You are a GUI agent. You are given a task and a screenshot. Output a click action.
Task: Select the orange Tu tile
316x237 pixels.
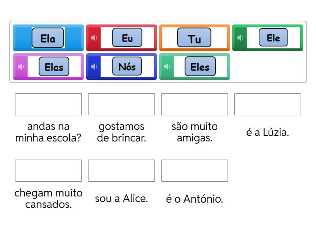click(x=194, y=38)
